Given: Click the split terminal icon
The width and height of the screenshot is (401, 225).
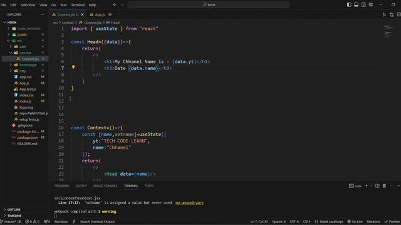Looking at the screenshot, I should pos(377,186).
